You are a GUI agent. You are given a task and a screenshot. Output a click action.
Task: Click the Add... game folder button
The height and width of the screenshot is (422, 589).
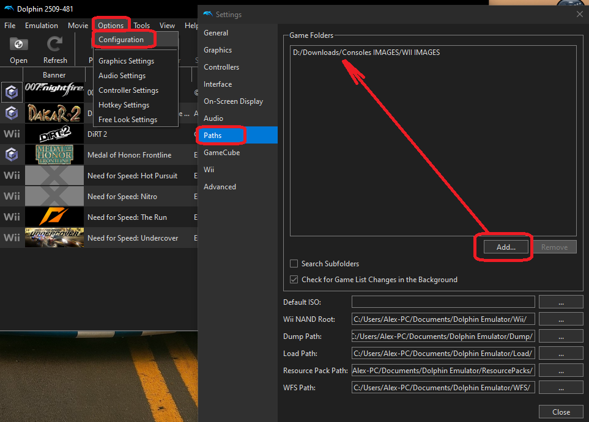[506, 247]
